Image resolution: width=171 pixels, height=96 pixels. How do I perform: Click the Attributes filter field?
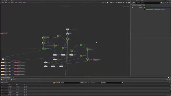click(114, 83)
